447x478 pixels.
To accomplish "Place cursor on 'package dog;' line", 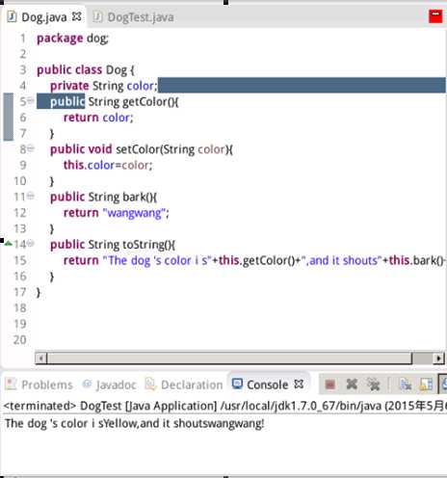I will click(72, 39).
